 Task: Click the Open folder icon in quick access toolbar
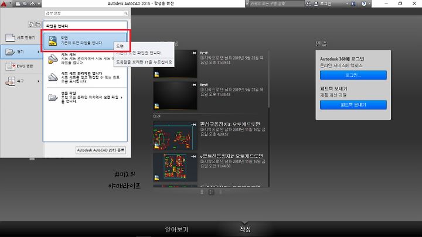coord(25,4)
